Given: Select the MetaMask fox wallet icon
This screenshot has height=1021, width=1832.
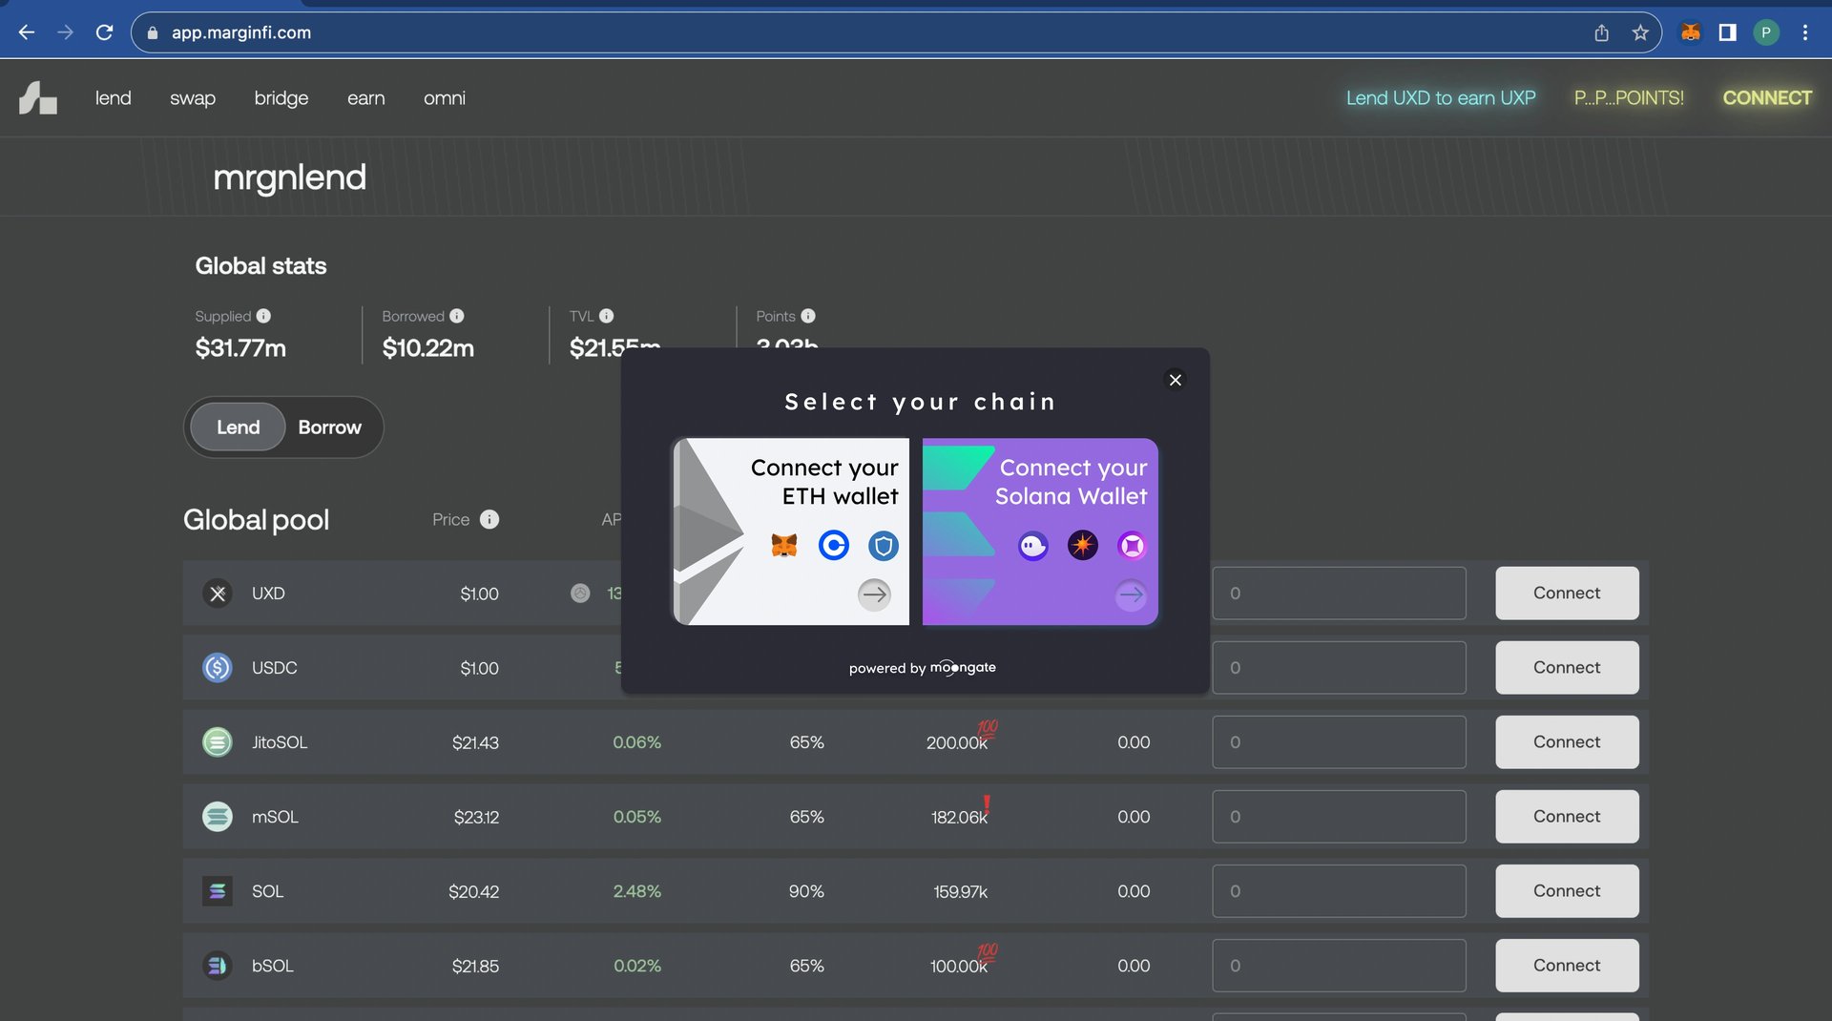Looking at the screenshot, I should 784,546.
